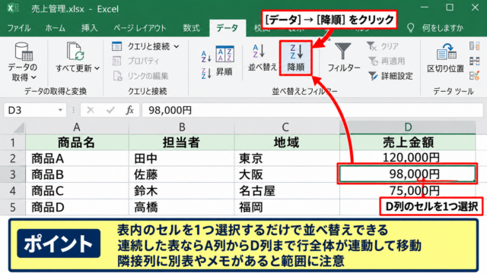This screenshot has height=273, width=487.
Task: Click cell containing 商品A
Action: [x=77, y=158]
